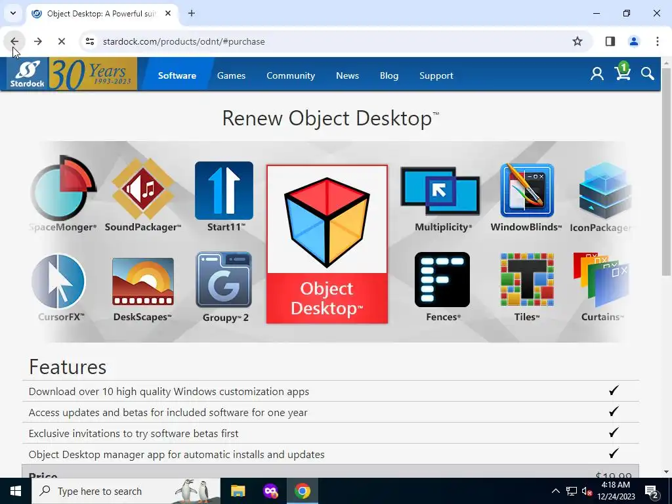
Task: Stop loading the page
Action: [61, 41]
